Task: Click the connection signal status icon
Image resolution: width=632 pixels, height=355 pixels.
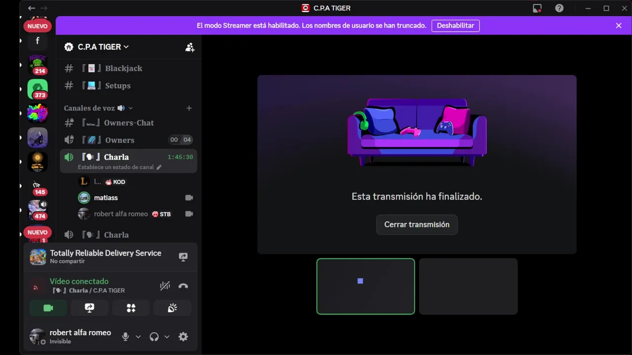Action: coord(36,287)
